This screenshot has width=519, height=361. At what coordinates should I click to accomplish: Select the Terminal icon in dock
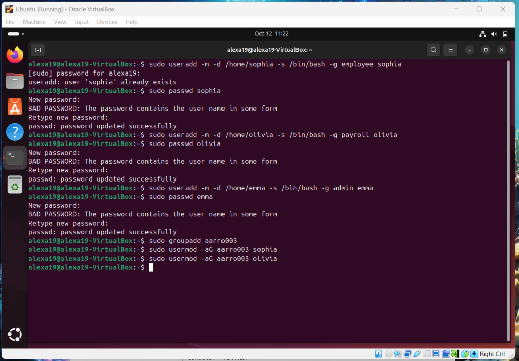coord(15,158)
